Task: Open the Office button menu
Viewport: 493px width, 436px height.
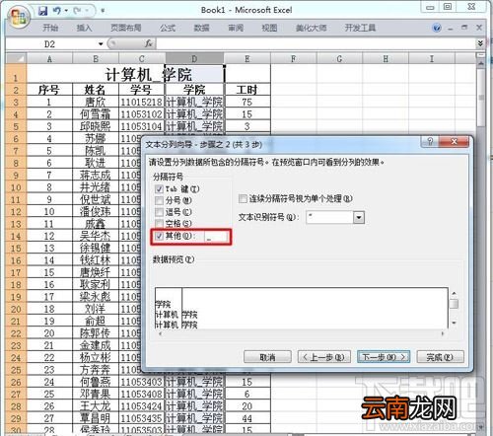Action: tap(19, 17)
